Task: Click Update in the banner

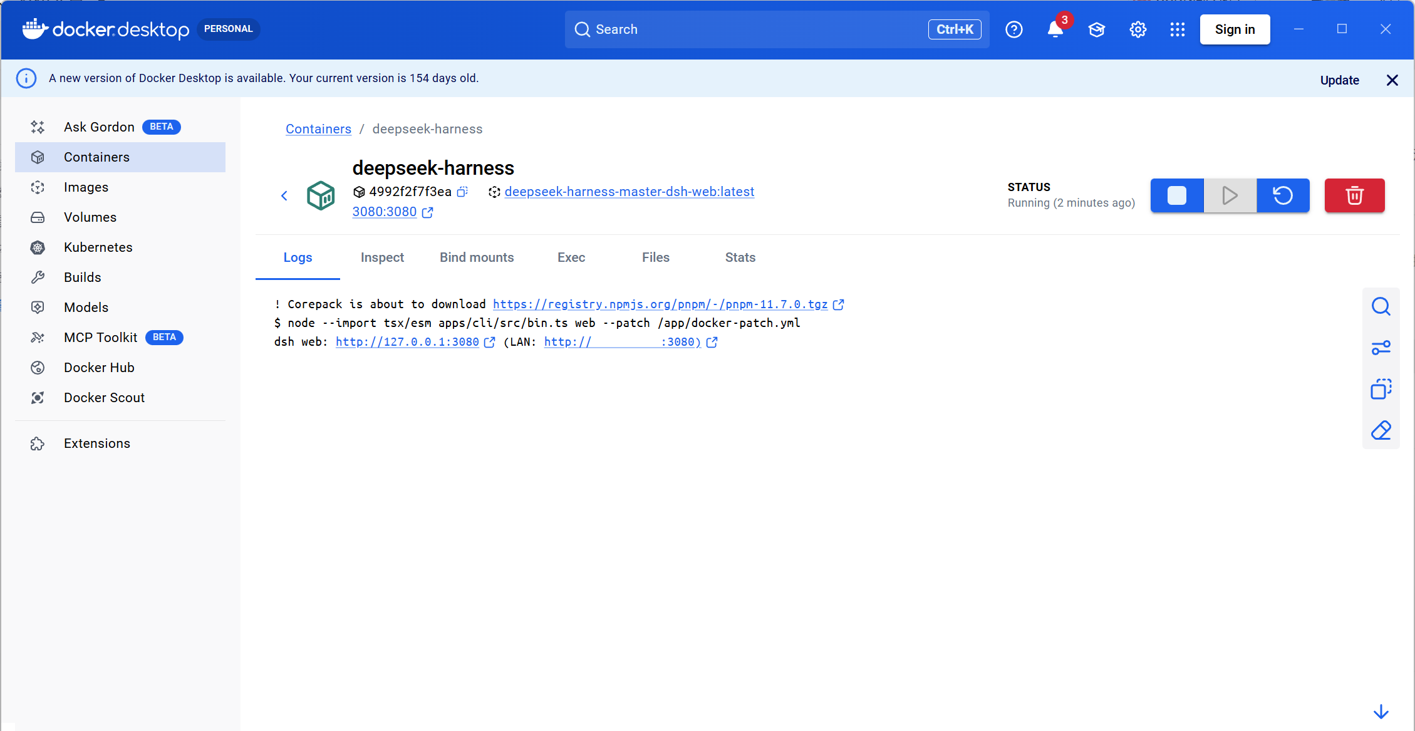Action: pyautogui.click(x=1340, y=80)
